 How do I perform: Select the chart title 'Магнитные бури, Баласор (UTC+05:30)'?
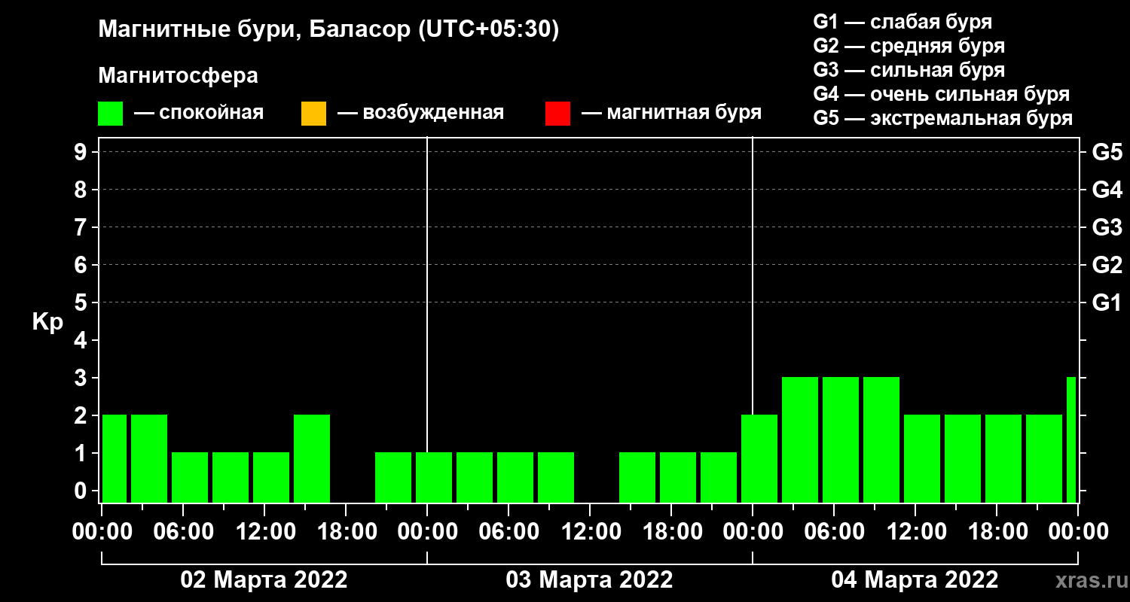329,30
